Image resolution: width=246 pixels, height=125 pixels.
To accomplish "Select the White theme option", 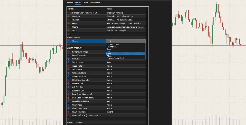I will click(x=126, y=56).
